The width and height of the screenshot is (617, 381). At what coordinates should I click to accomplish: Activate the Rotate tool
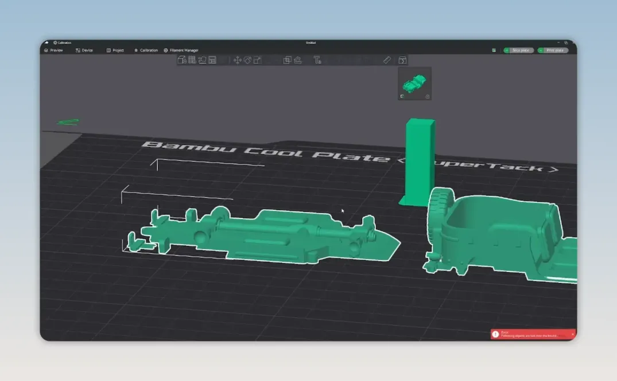tap(247, 60)
